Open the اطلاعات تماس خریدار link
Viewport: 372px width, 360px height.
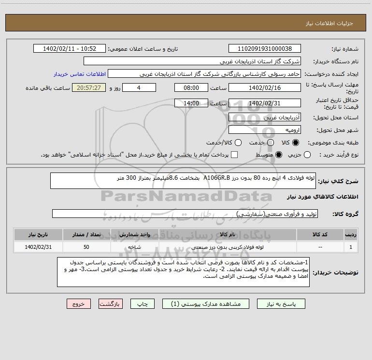click(80, 74)
